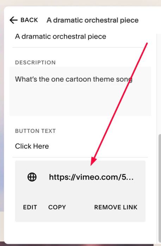Image resolution: width=161 pixels, height=246 pixels.
Task: Click COPY to copy the Vimeo link
Action: click(x=57, y=207)
